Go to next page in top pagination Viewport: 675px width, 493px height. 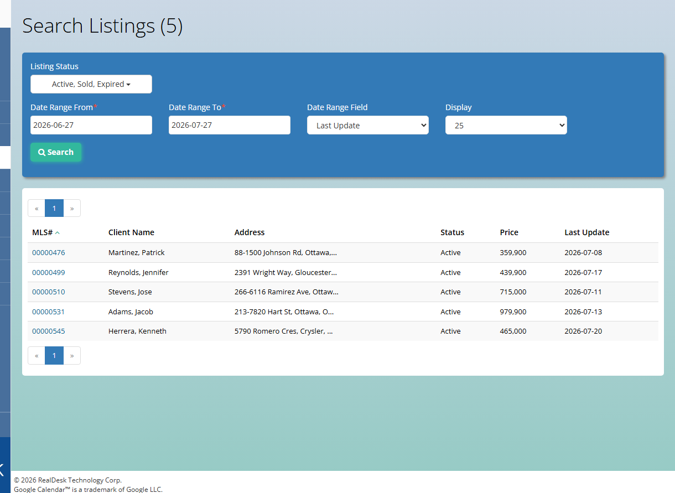(x=72, y=209)
